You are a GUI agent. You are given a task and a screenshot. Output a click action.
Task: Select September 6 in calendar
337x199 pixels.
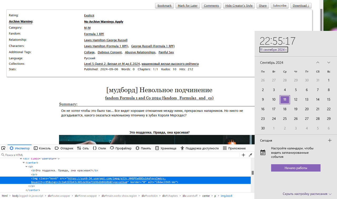(x=307, y=90)
